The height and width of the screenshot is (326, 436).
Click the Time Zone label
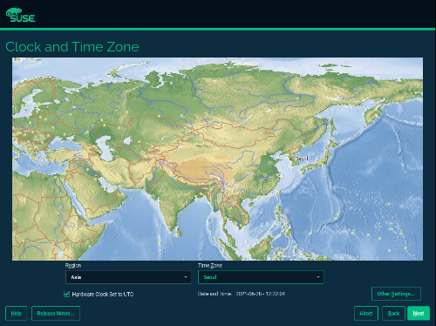pos(210,266)
